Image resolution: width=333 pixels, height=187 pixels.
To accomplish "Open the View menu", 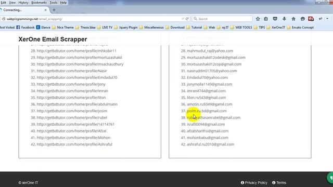I will click(12, 3).
